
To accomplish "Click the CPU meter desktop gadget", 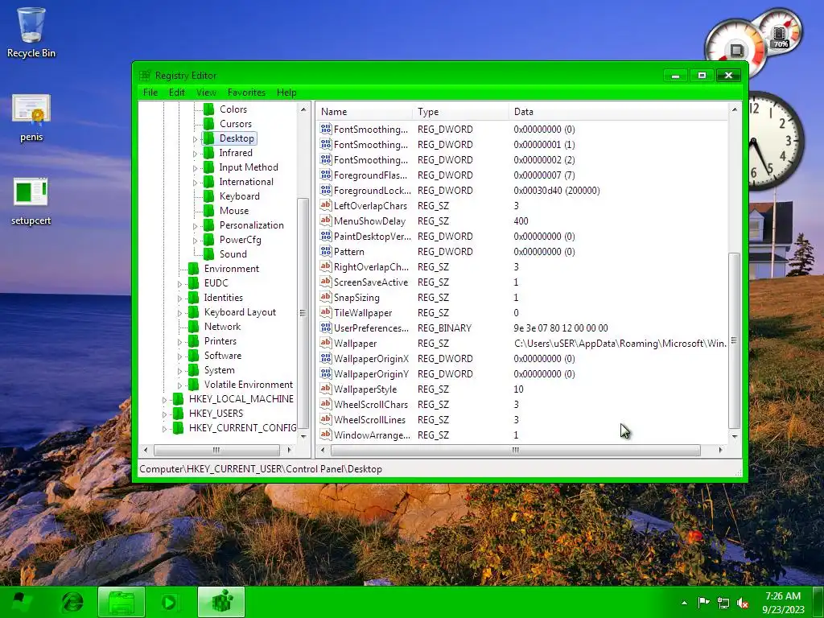I will point(735,48).
